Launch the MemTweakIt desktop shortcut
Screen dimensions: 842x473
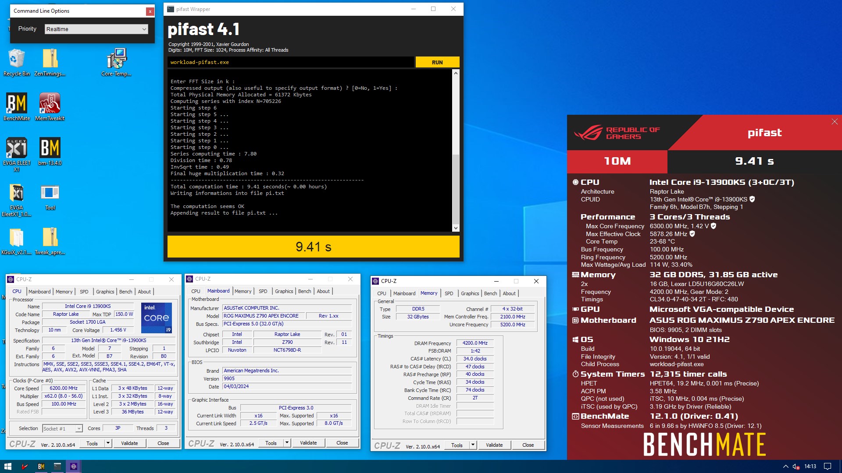[x=50, y=106]
